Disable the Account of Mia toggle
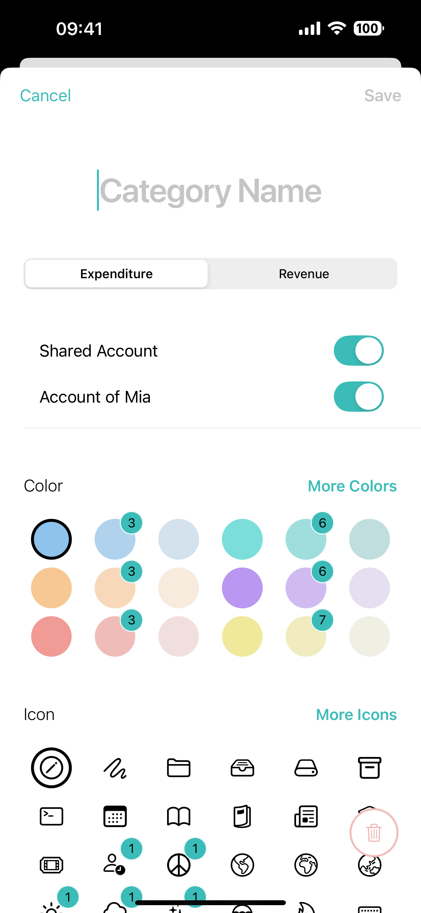This screenshot has width=421, height=913. (358, 397)
